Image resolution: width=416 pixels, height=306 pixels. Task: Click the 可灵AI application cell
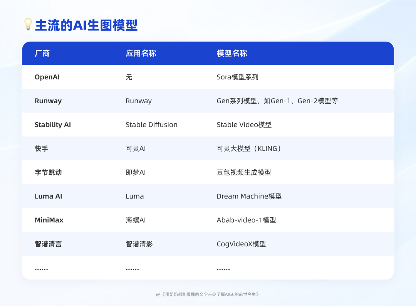pyautogui.click(x=136, y=149)
